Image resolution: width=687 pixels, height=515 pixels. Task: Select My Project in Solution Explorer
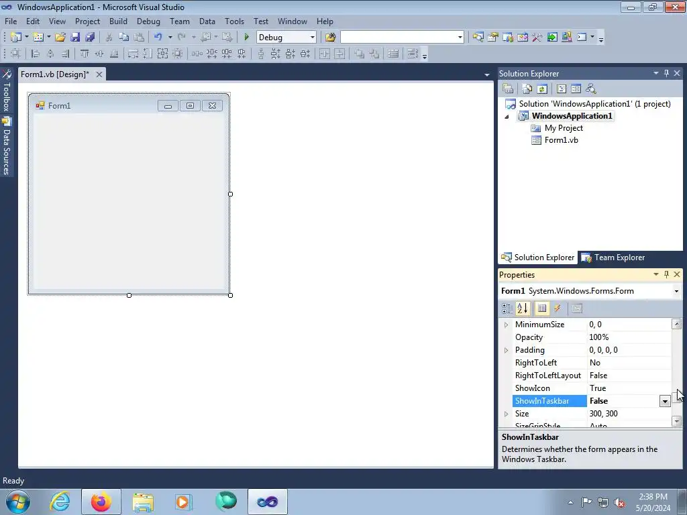point(564,128)
